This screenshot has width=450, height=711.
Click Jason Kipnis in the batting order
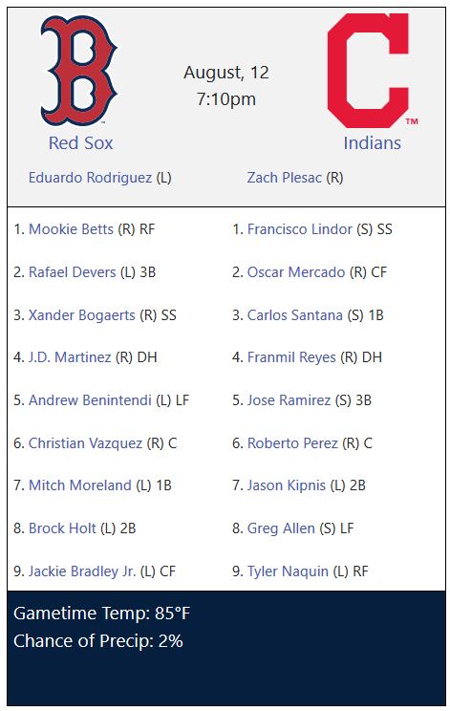click(287, 485)
